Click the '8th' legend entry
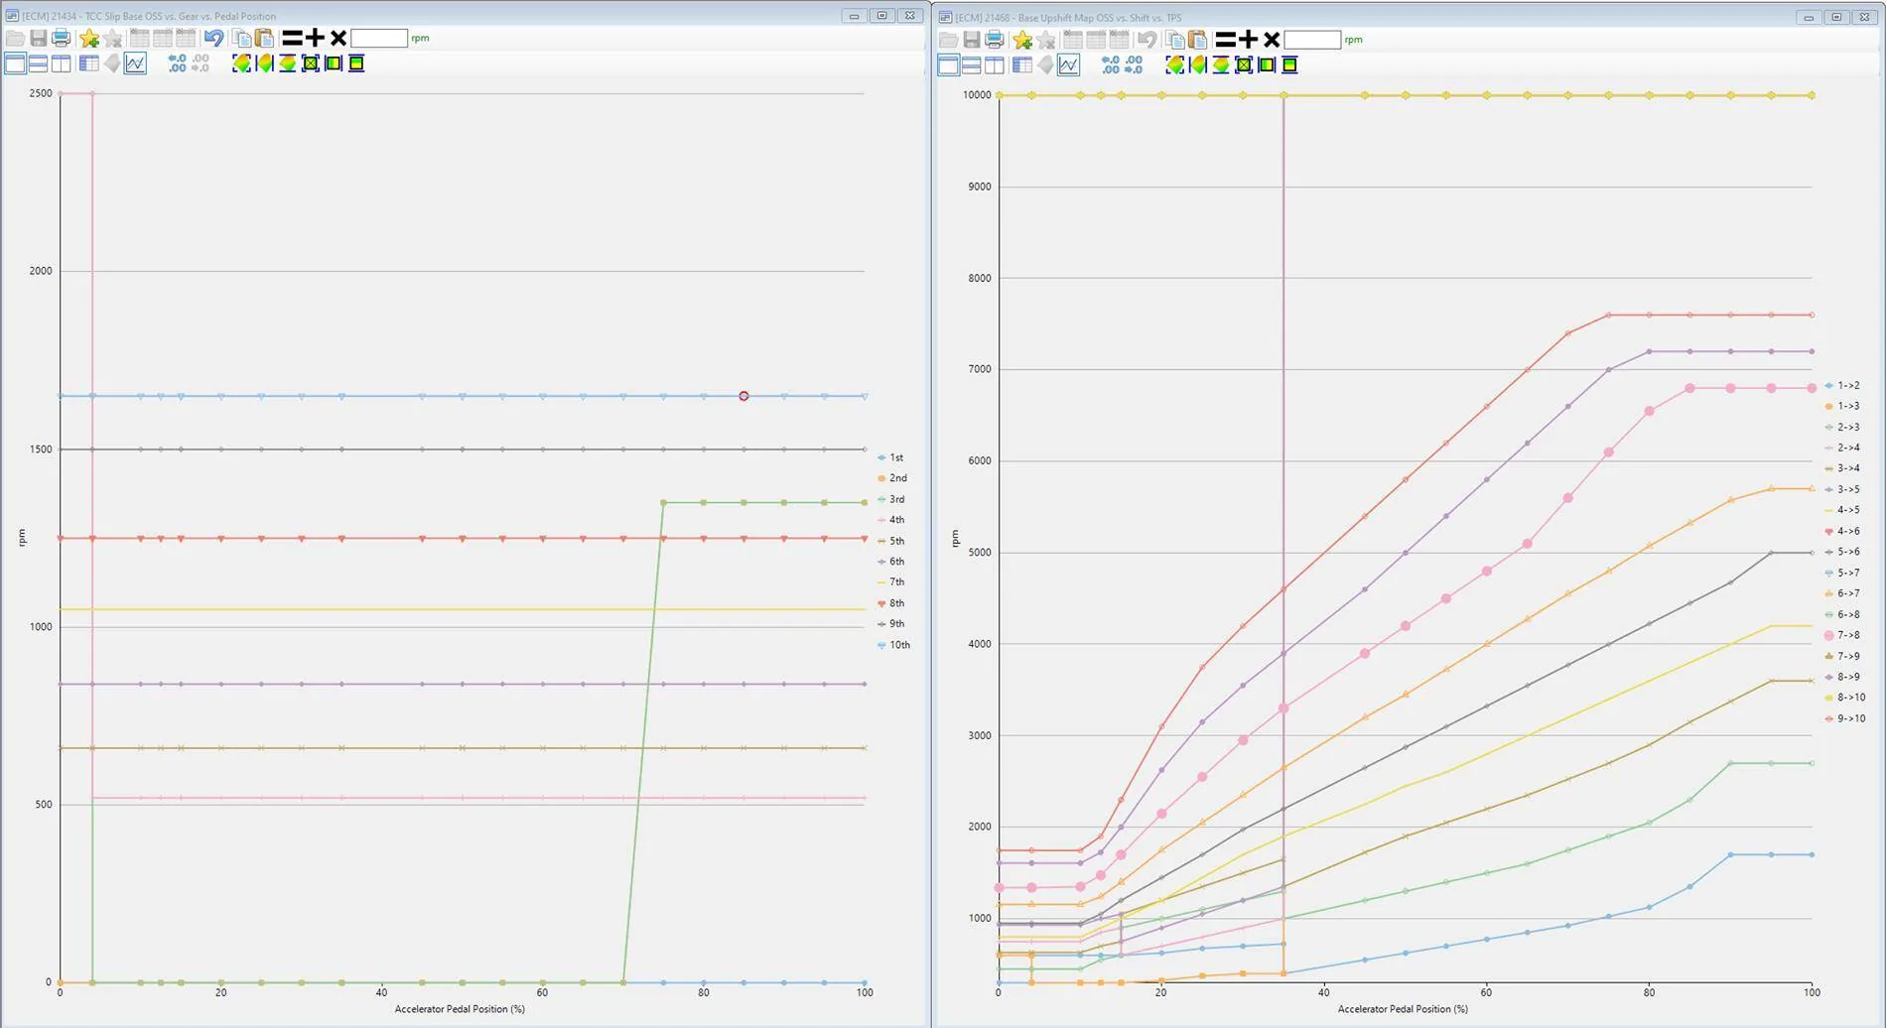 click(x=890, y=603)
